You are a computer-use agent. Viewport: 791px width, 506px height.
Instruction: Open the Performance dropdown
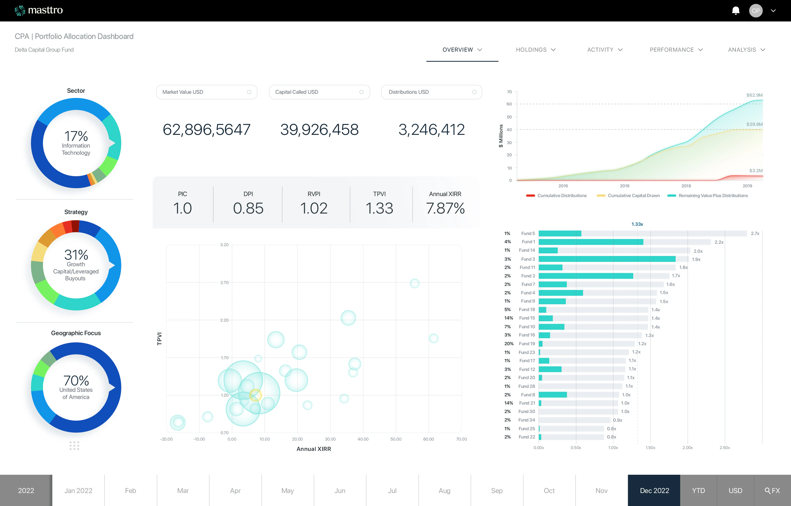click(x=676, y=50)
